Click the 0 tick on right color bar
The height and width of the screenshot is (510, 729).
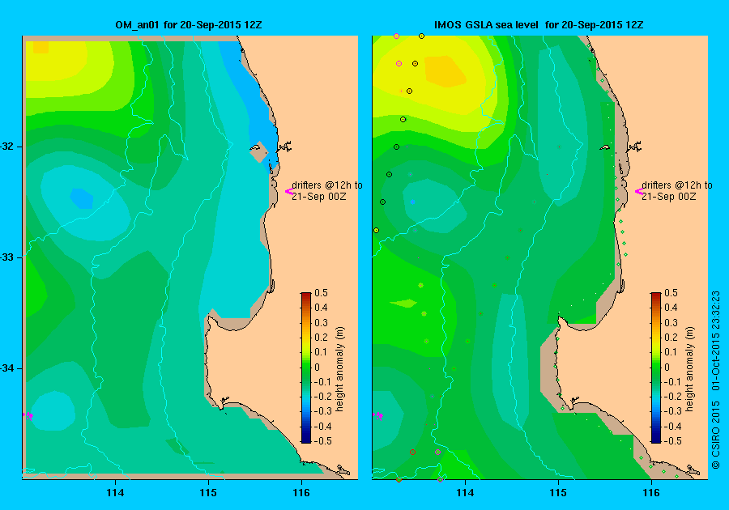tap(667, 367)
